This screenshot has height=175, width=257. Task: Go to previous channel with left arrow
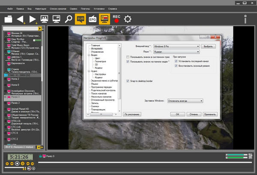pyautogui.click(x=20, y=18)
